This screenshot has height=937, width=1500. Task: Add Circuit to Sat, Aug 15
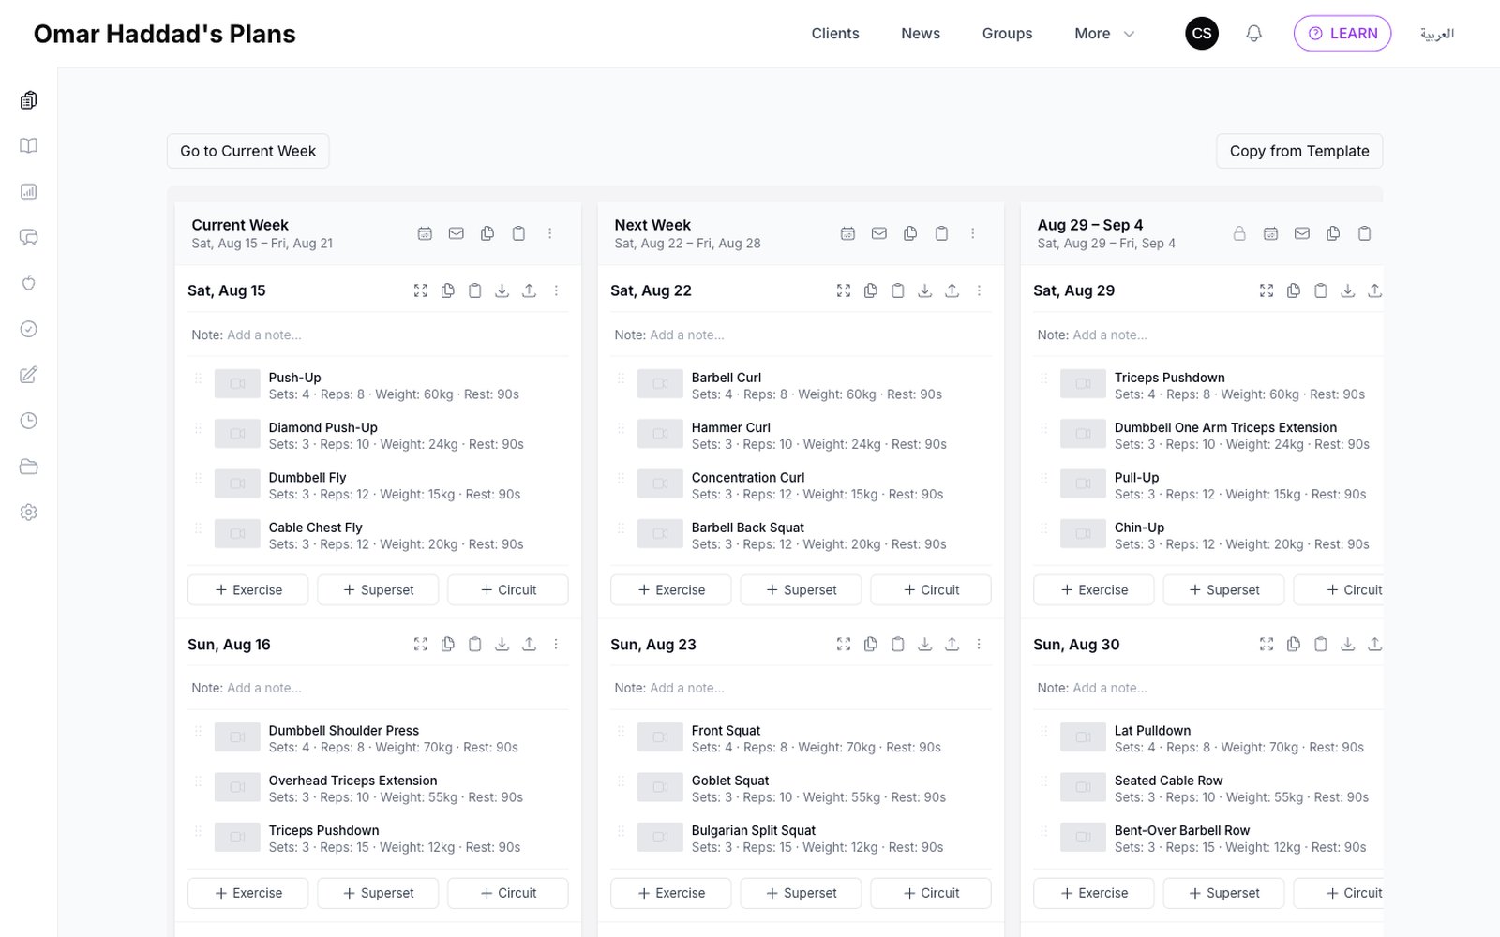click(508, 590)
